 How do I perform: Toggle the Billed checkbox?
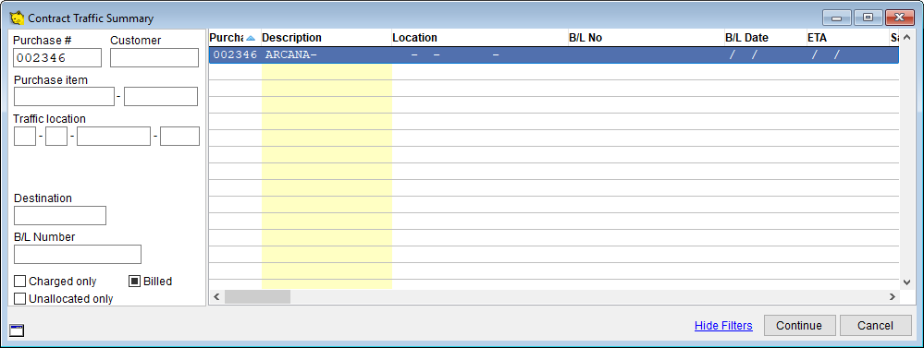point(134,282)
